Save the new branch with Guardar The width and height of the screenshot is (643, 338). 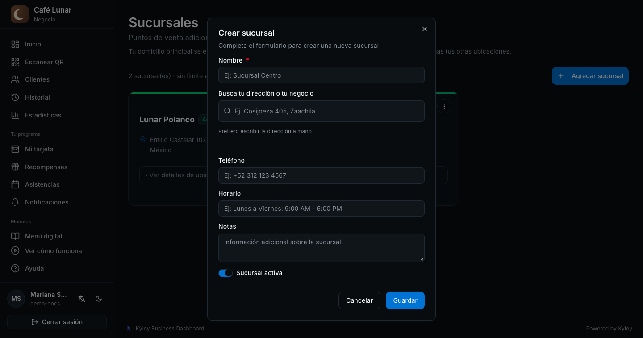(x=405, y=300)
